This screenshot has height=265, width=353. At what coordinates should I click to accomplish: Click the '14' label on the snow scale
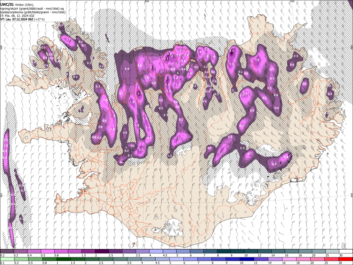273,255
